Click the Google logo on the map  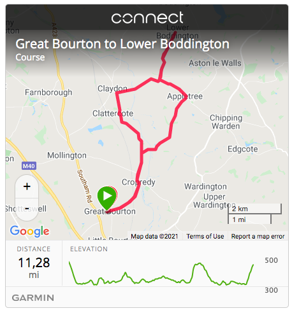coord(29,232)
